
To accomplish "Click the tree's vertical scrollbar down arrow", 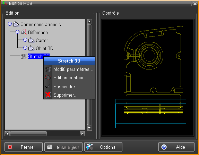I will (89, 128).
